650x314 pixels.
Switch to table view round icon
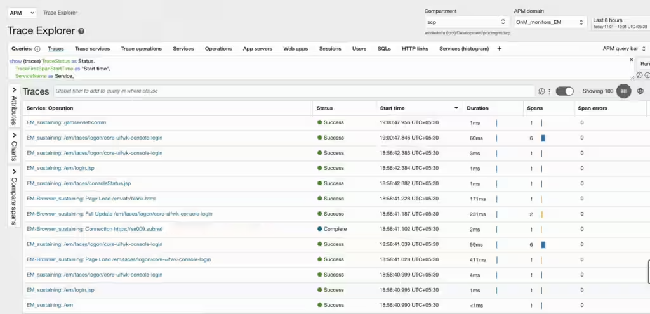[x=624, y=91]
